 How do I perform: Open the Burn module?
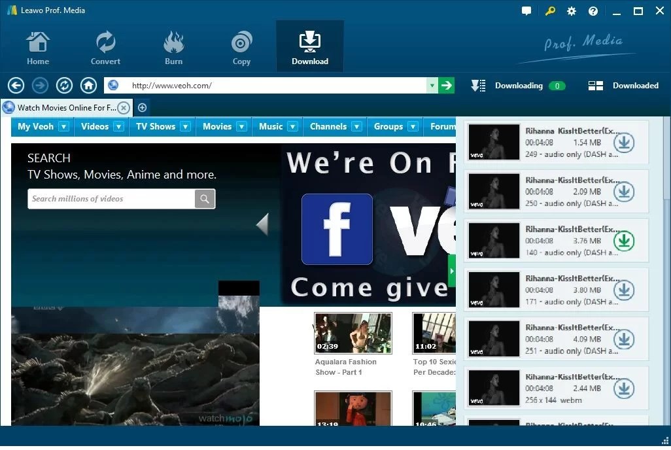click(173, 46)
